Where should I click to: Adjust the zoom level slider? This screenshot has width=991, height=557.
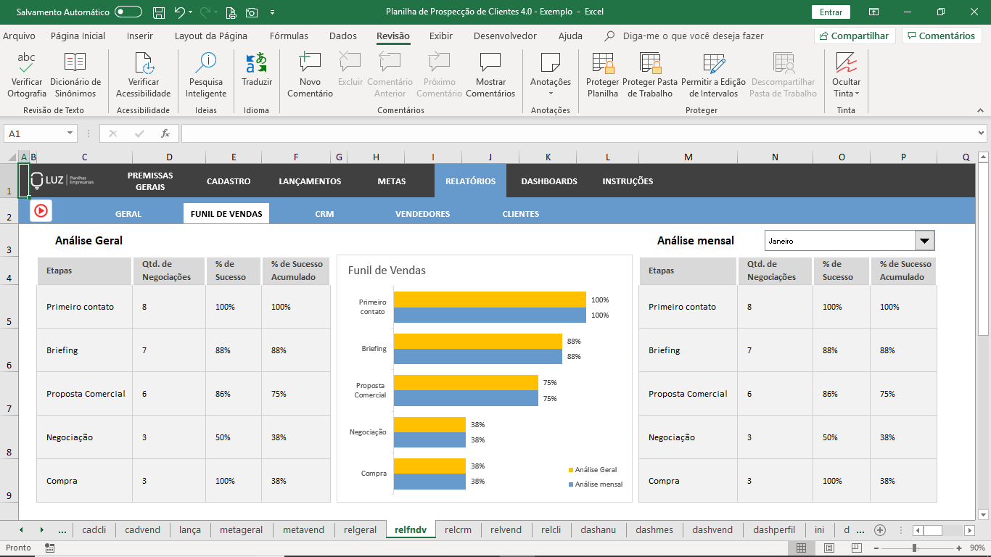click(x=915, y=548)
